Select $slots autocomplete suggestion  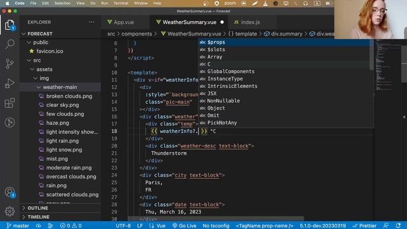click(285, 50)
